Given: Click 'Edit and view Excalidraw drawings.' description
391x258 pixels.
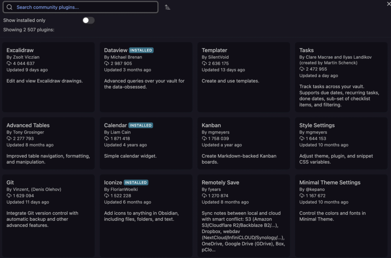Looking at the screenshot, I should (x=45, y=81).
